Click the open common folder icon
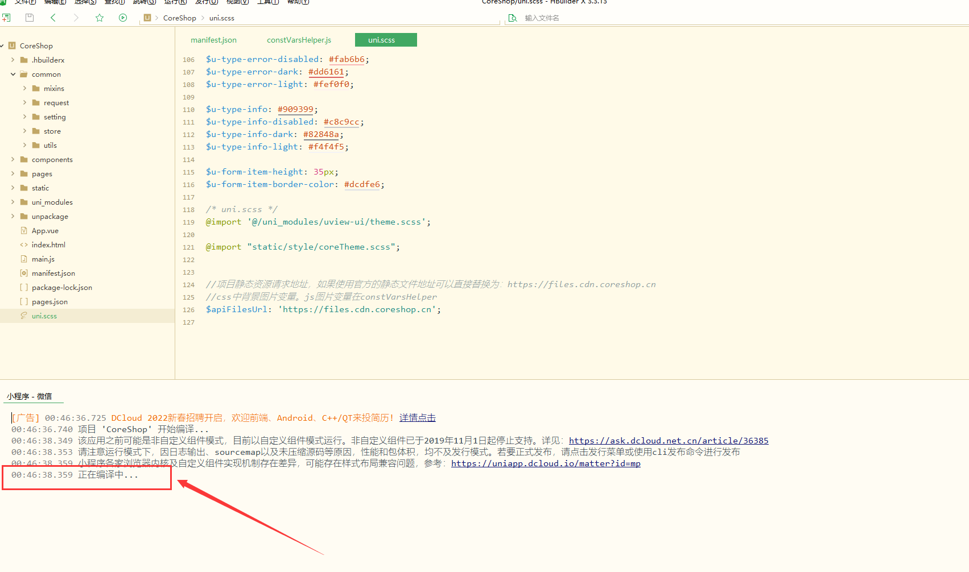The image size is (969, 572). 24,74
